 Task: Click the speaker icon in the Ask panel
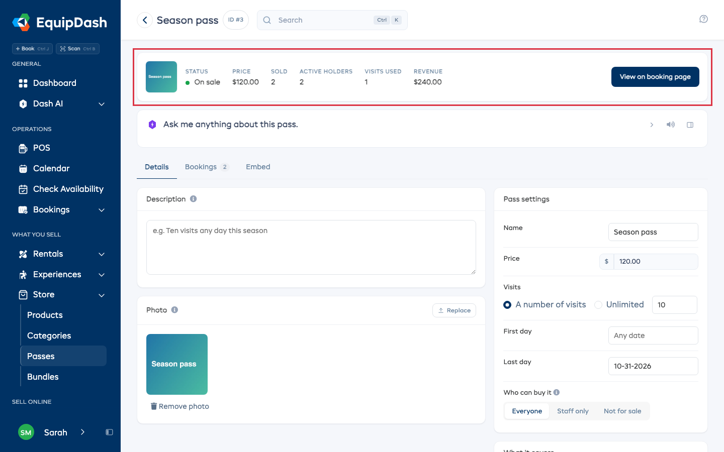pos(671,125)
